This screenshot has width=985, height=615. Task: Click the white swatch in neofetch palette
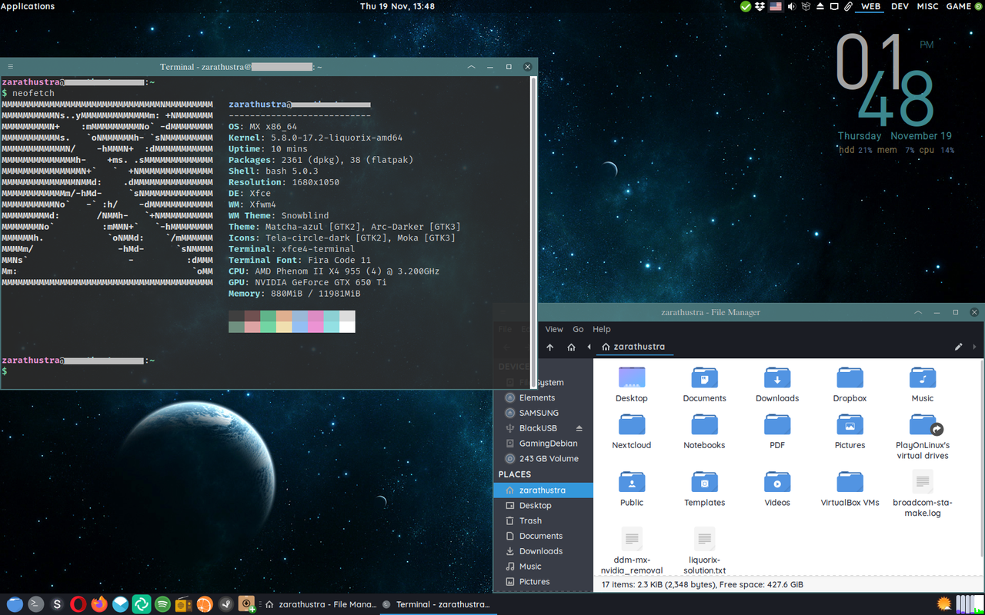[347, 327]
